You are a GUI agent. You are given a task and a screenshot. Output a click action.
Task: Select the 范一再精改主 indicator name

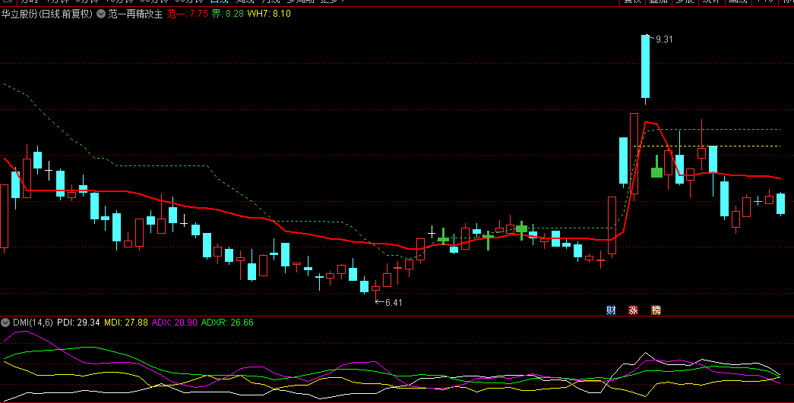point(135,14)
